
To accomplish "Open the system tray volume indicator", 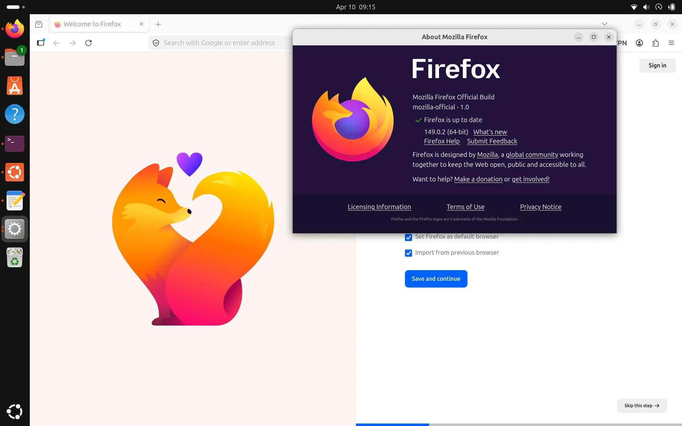I will point(646,7).
